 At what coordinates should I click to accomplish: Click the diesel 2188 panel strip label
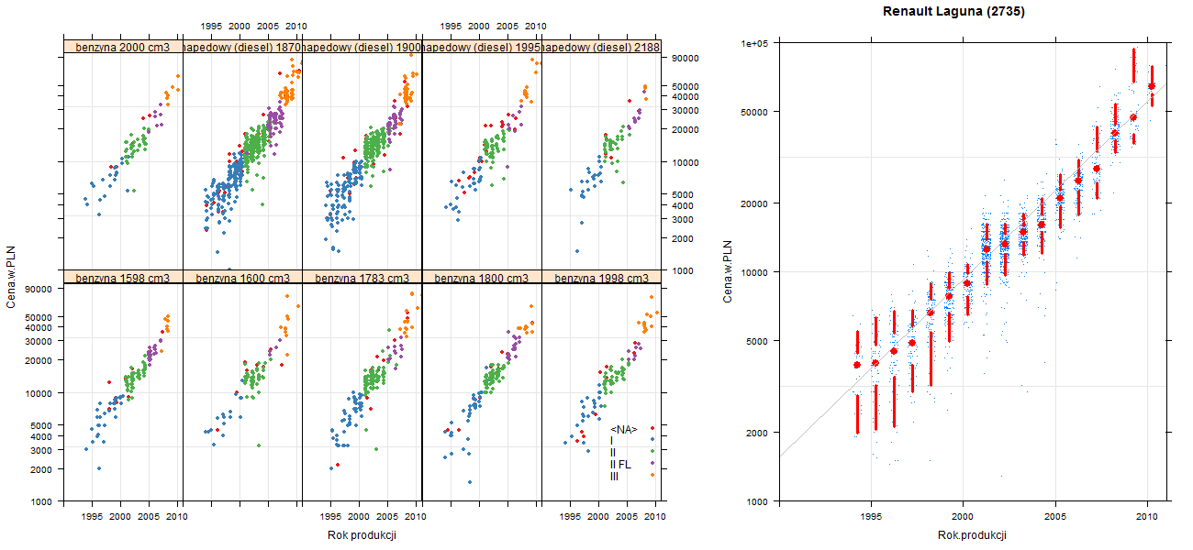(x=601, y=47)
